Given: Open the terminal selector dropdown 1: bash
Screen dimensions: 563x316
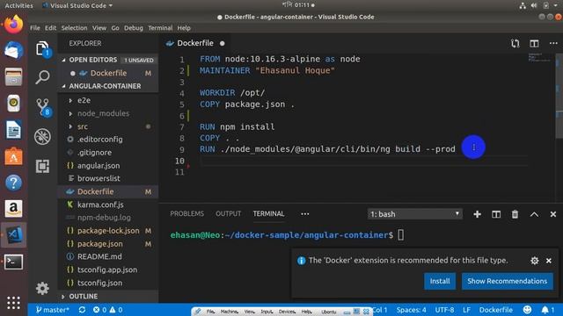Looking at the screenshot, I should click(414, 214).
